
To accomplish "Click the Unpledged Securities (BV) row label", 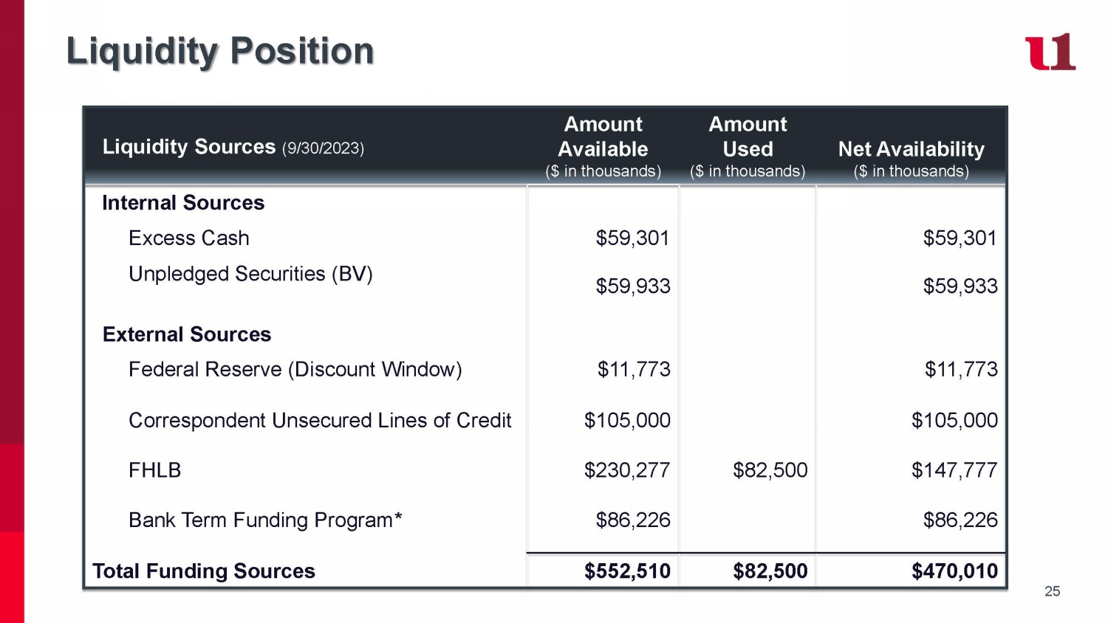I will pyautogui.click(x=250, y=274).
